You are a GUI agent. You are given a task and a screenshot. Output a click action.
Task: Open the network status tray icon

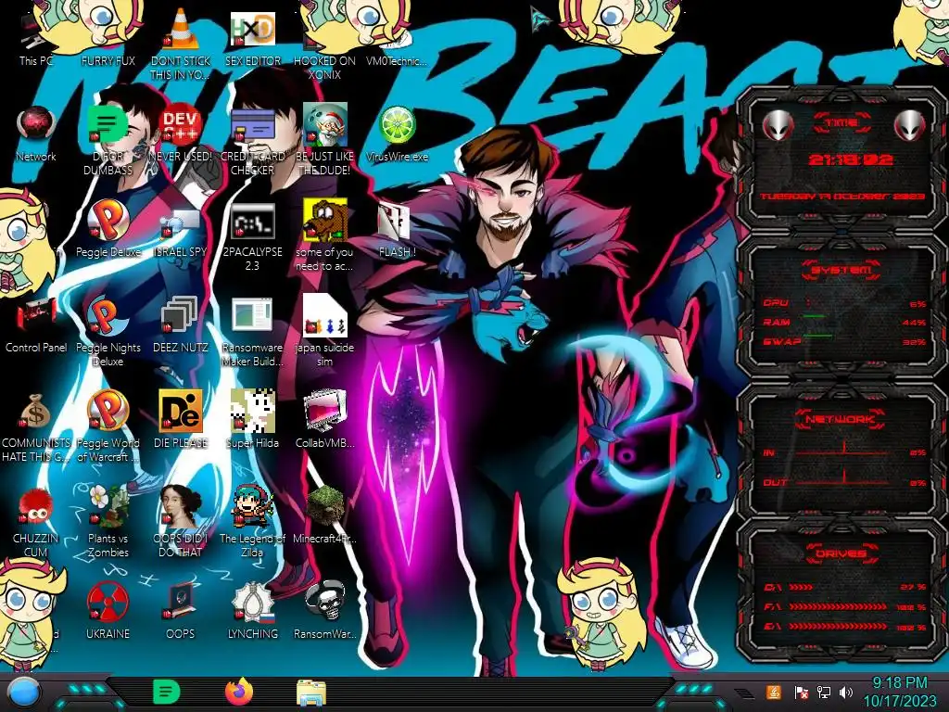pos(824,692)
